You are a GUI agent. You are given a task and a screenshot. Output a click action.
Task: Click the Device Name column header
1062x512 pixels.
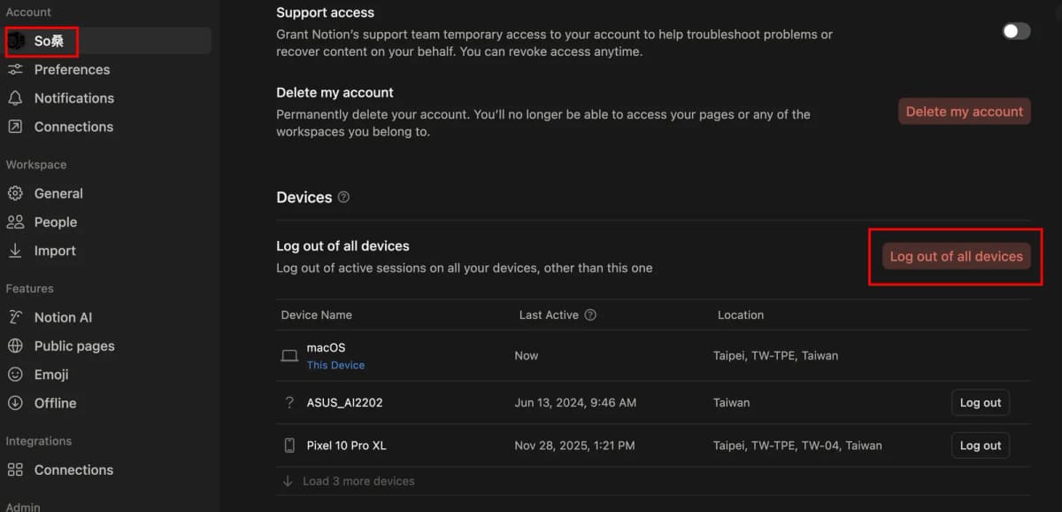pyautogui.click(x=316, y=314)
